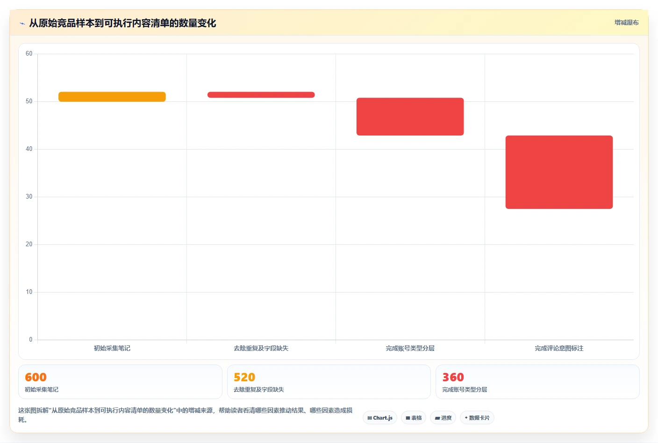Click the orange 初始采集笔记 bar

112,97
